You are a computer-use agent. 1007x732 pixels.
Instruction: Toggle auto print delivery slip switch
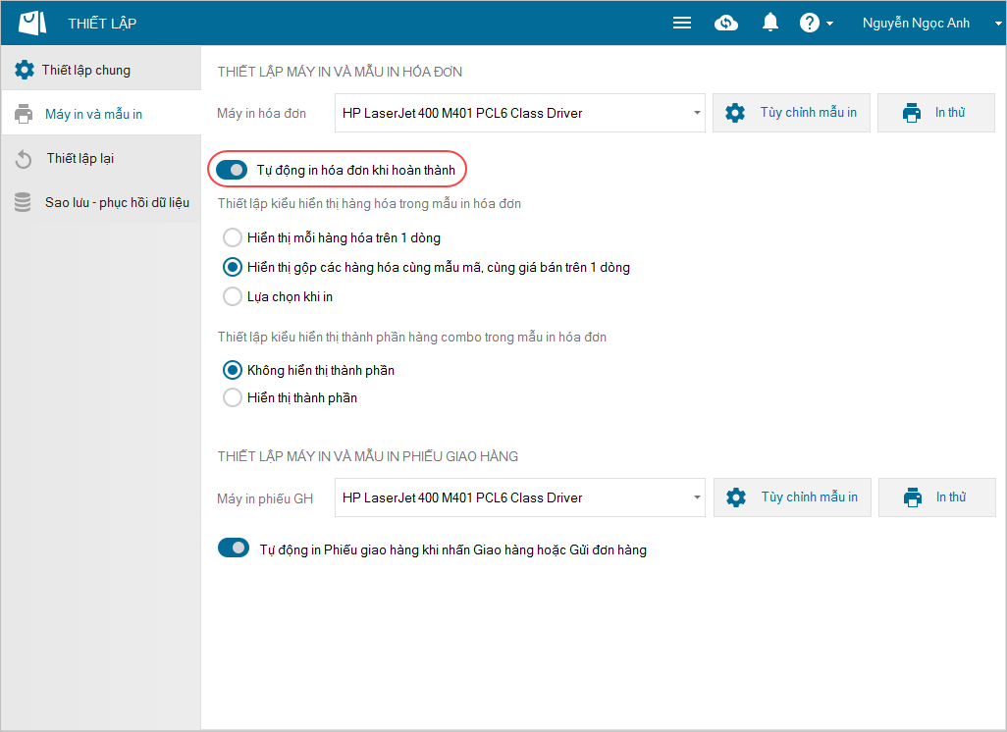(234, 549)
